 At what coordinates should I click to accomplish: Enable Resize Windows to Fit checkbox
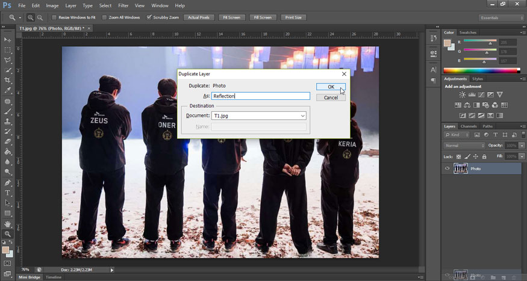54,17
